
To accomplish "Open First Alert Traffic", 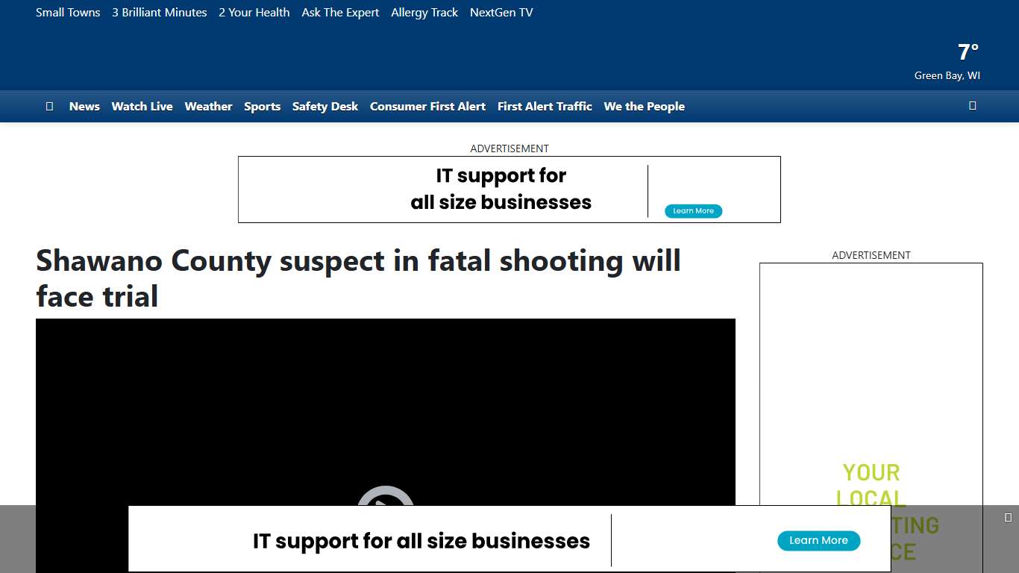I will 545,107.
